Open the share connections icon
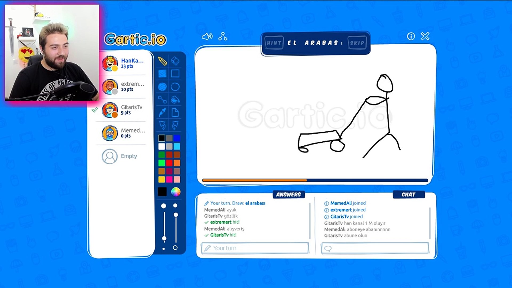Viewport: 512px width, 288px height. (x=223, y=37)
